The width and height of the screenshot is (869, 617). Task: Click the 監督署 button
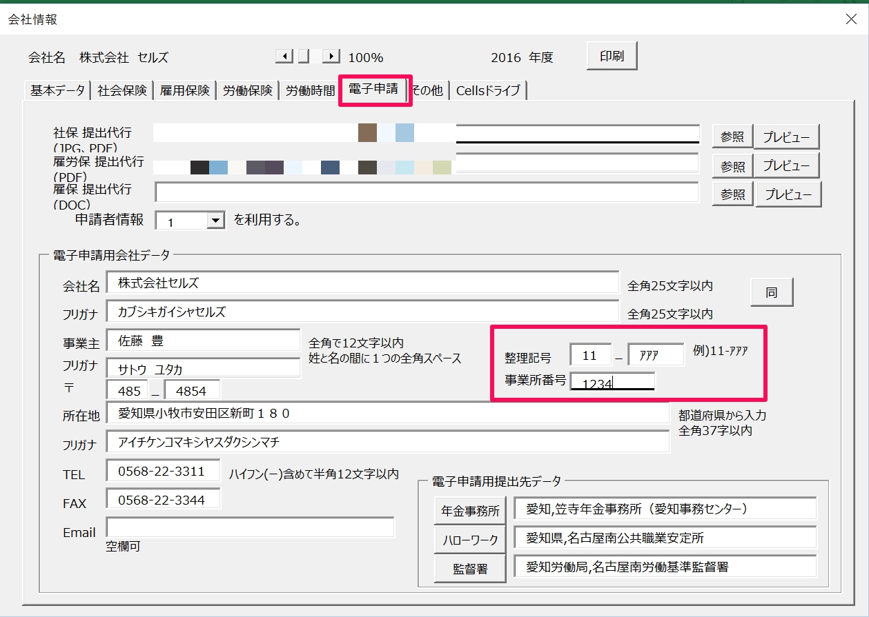(x=470, y=569)
